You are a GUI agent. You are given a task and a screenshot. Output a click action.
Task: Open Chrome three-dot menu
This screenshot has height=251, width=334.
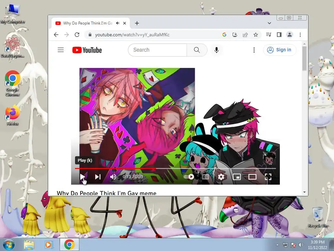tap(300, 35)
